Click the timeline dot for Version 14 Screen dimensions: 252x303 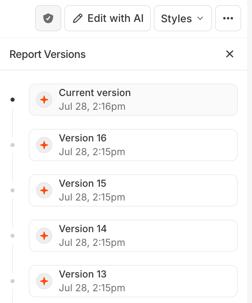click(x=13, y=236)
